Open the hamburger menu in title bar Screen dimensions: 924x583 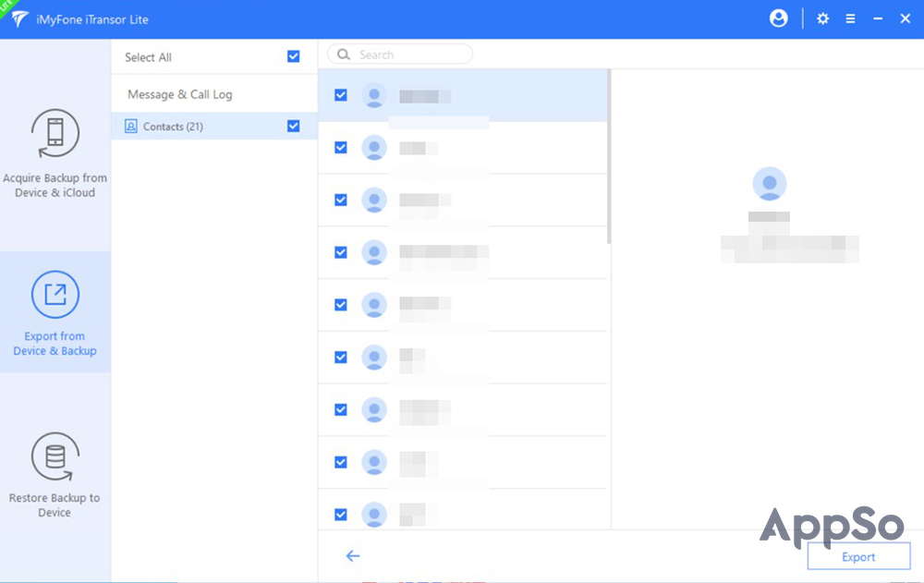point(850,18)
